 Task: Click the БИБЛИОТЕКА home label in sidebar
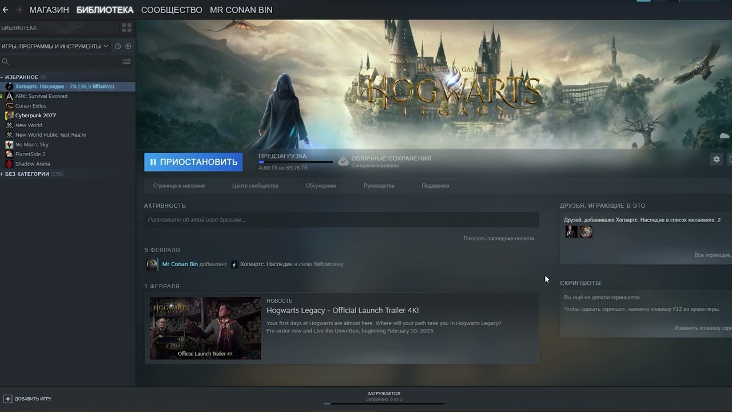point(19,28)
